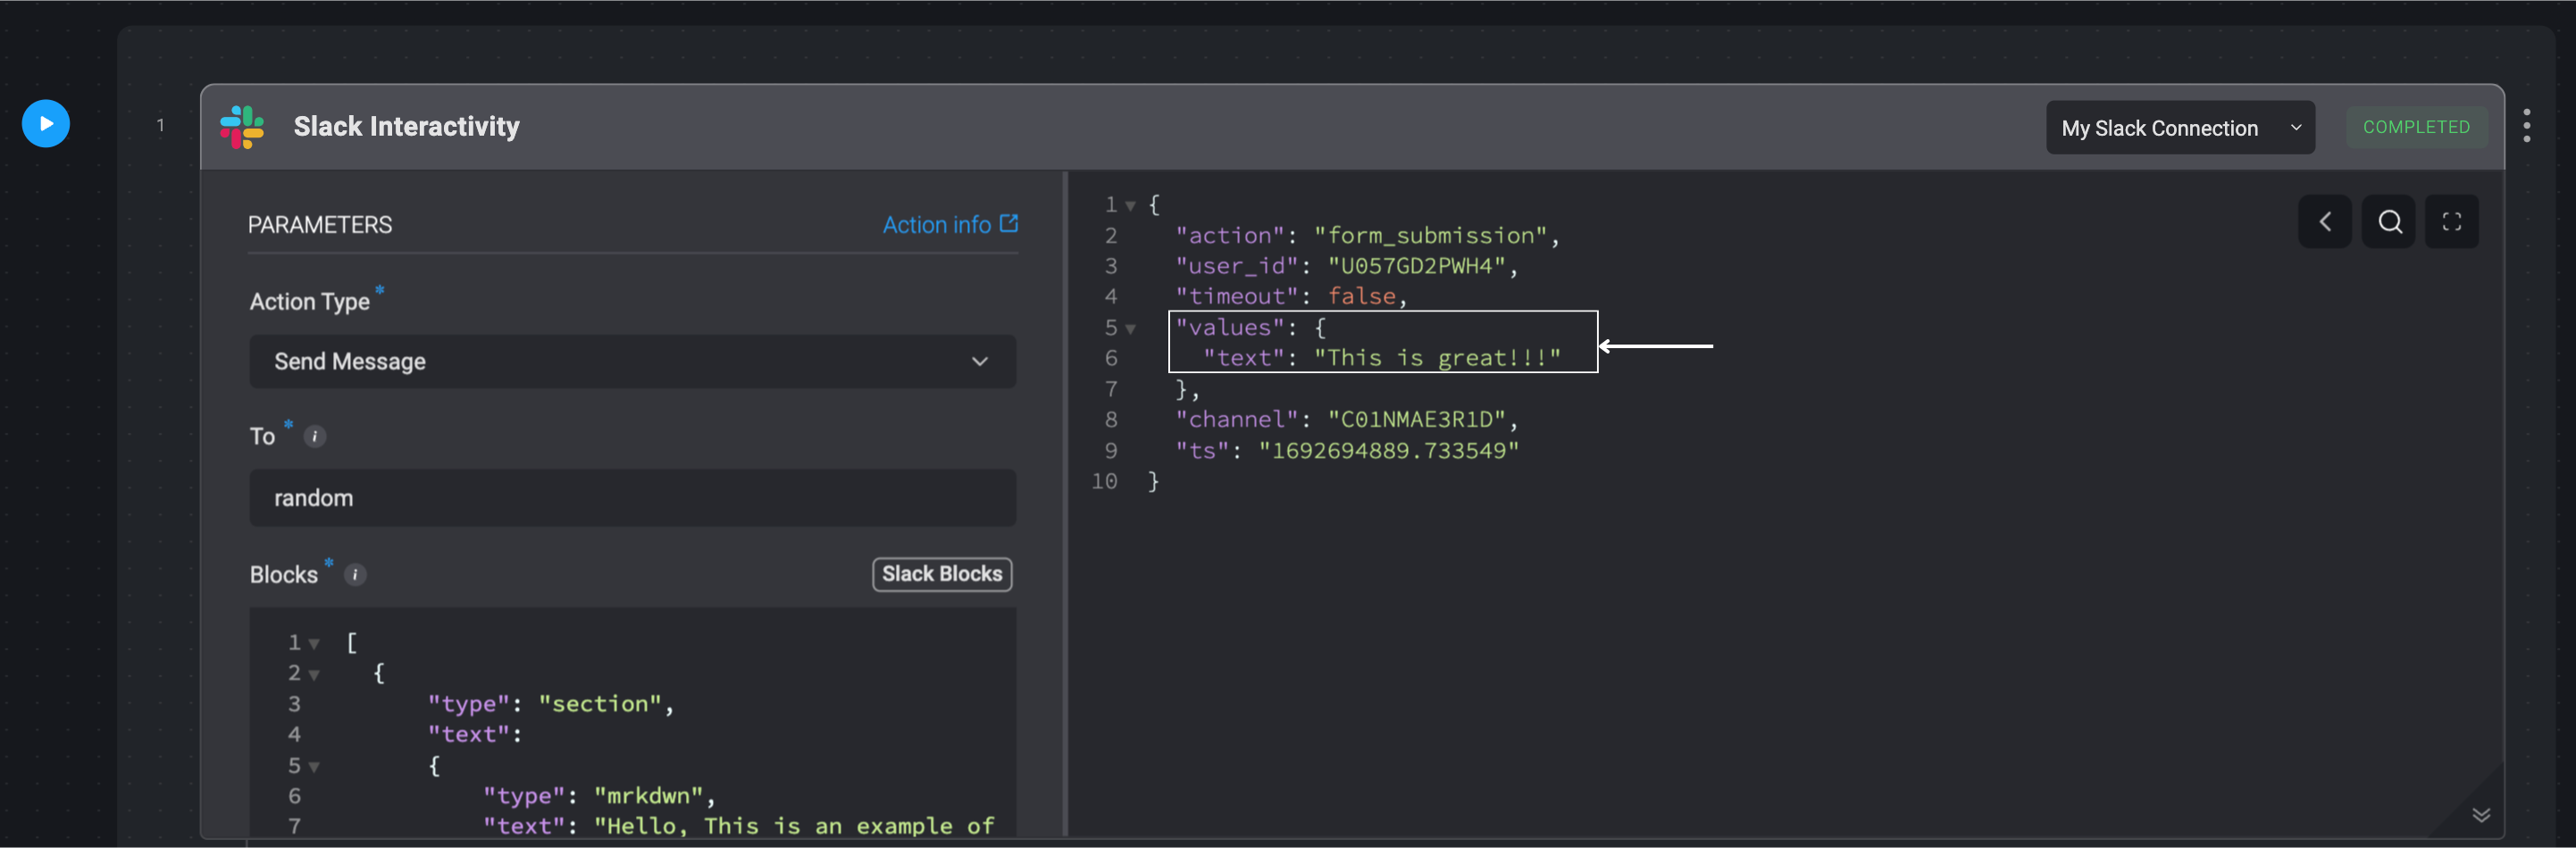2576x848 pixels.
Task: Collapse the step with double chevron icon
Action: [2481, 815]
